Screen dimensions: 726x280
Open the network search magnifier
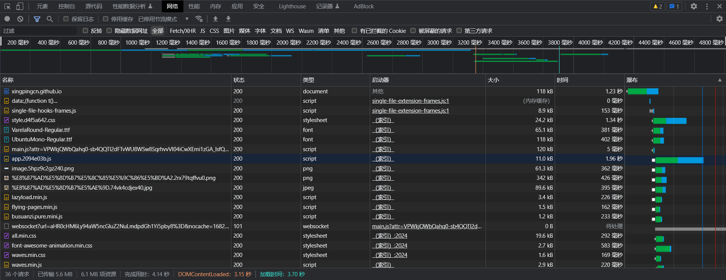tap(50, 19)
